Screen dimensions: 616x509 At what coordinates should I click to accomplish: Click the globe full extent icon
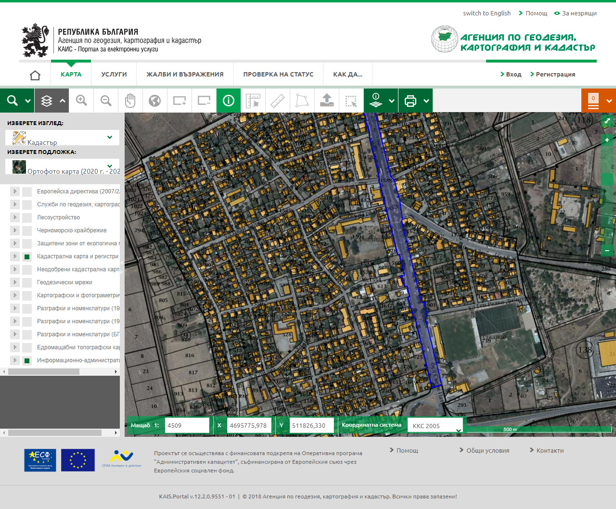click(154, 101)
